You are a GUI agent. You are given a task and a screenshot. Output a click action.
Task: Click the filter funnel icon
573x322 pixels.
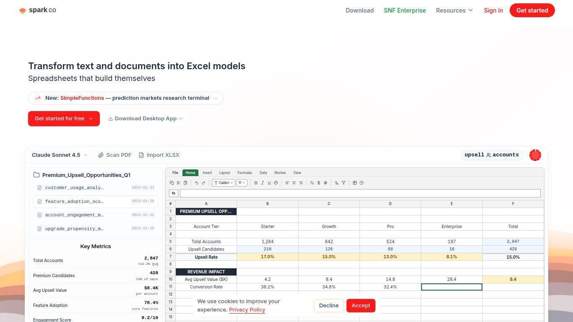[344, 183]
